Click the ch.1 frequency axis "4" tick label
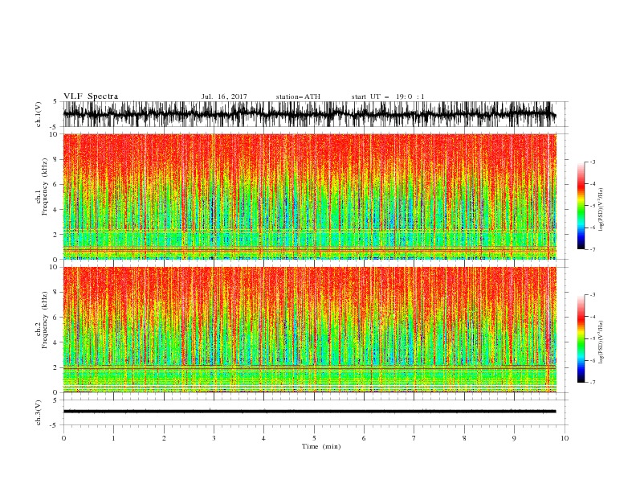This screenshot has height=492, width=636. [x=56, y=210]
